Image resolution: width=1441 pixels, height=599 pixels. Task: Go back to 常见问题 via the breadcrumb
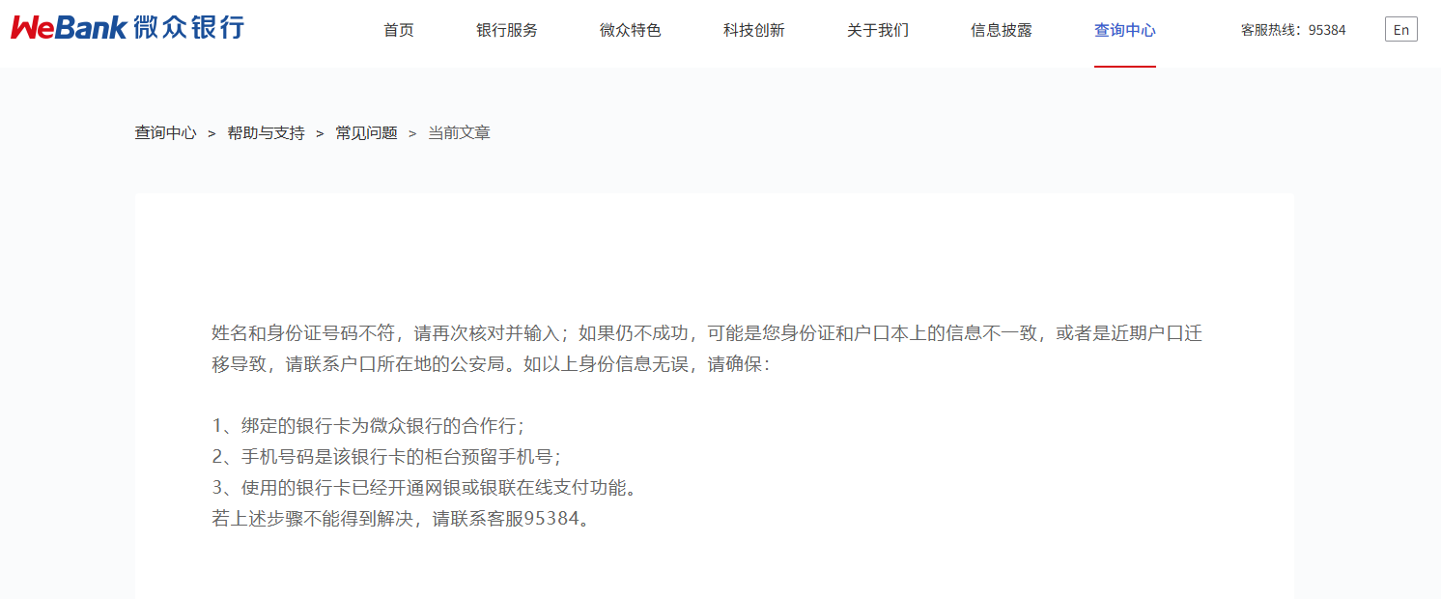[366, 133]
